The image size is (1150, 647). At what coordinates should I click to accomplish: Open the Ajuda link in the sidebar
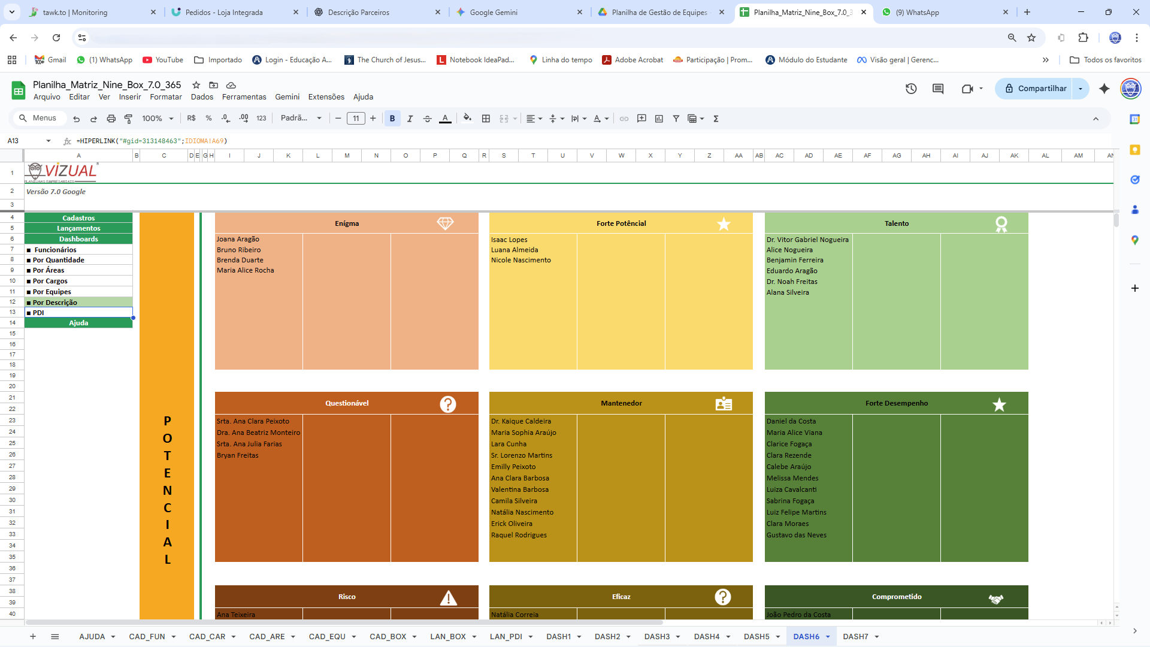(78, 322)
